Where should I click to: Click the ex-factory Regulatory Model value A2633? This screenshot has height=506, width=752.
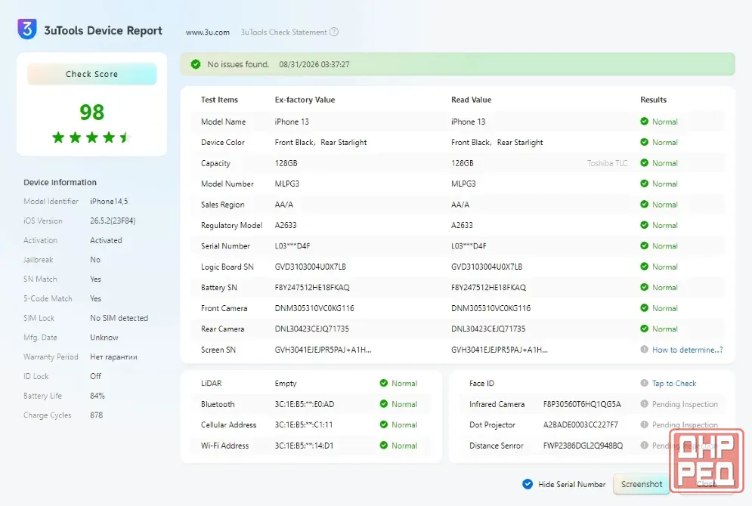286,225
